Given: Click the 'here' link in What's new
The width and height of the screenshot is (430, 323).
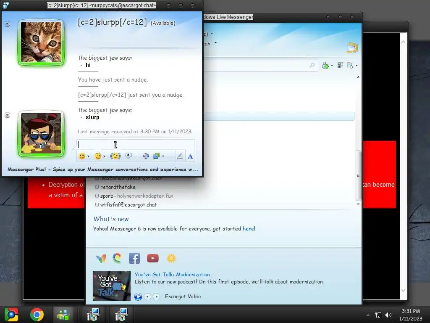Looking at the screenshot, I should point(248,228).
